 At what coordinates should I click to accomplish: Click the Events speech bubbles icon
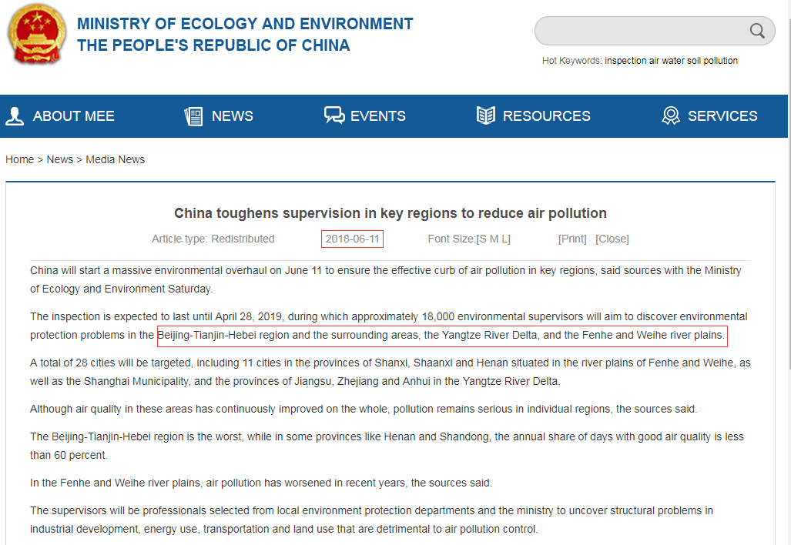334,116
